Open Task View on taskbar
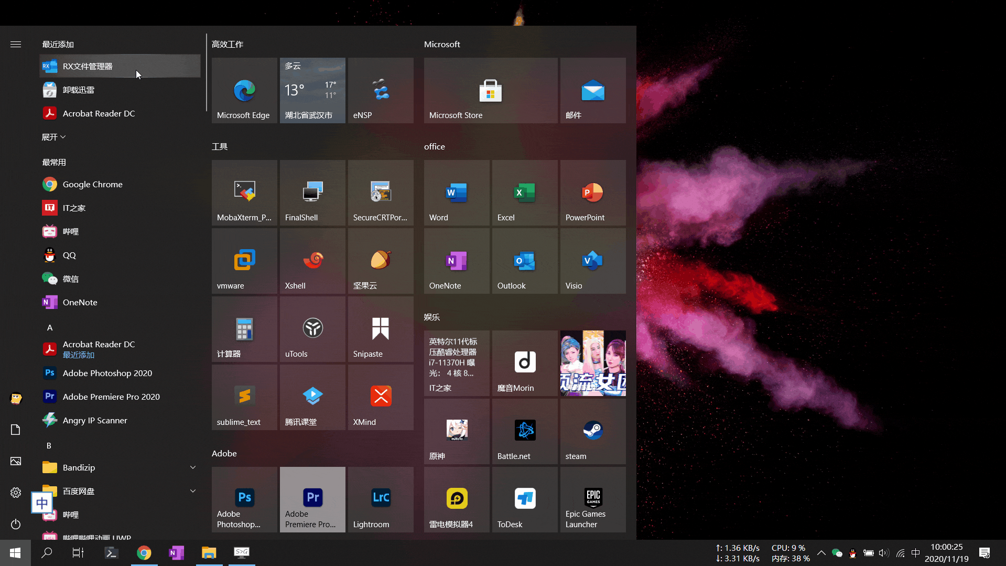 tap(78, 553)
